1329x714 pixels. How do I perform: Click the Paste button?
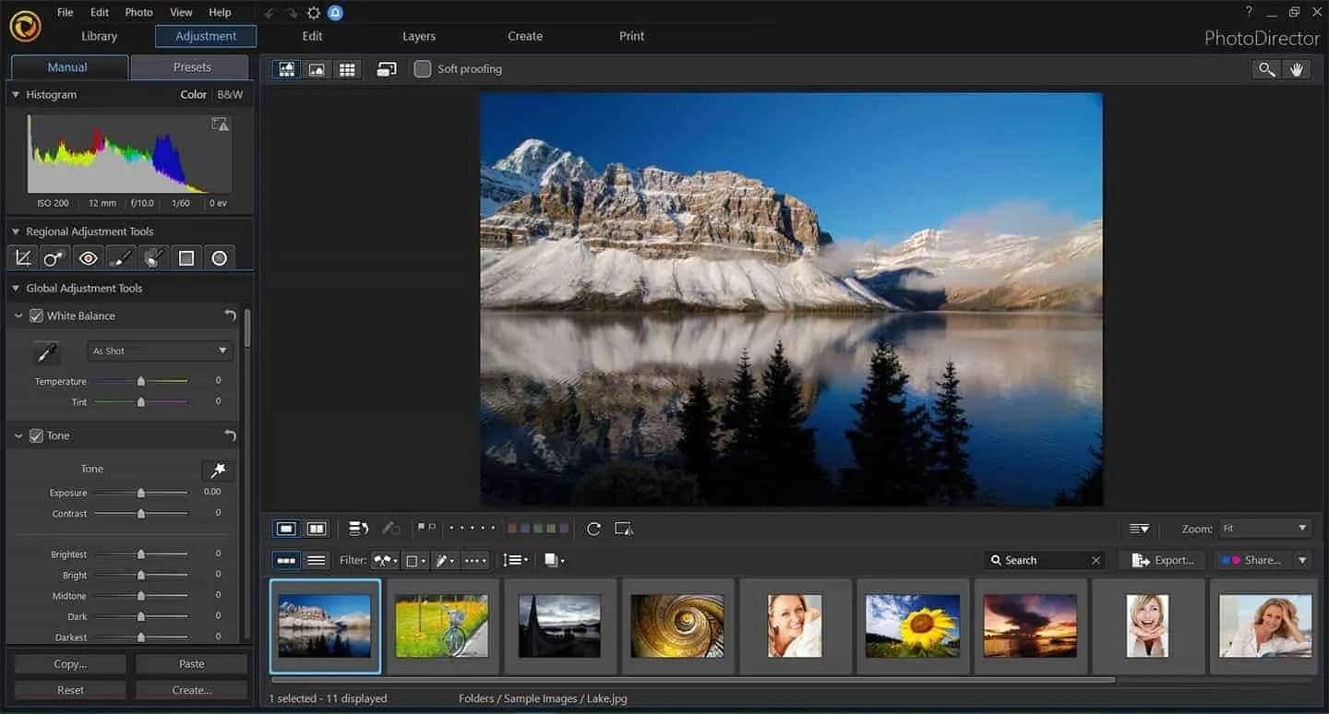[x=191, y=664]
